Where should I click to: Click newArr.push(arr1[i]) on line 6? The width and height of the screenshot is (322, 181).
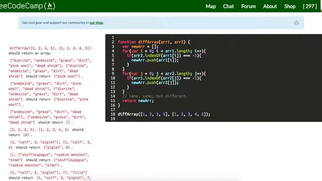[155, 60]
